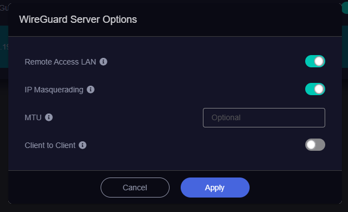
Task: Click the Client to Client label text
Action: tap(50, 145)
